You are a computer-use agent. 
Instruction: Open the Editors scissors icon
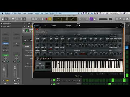pyautogui.click(x=24, y=19)
